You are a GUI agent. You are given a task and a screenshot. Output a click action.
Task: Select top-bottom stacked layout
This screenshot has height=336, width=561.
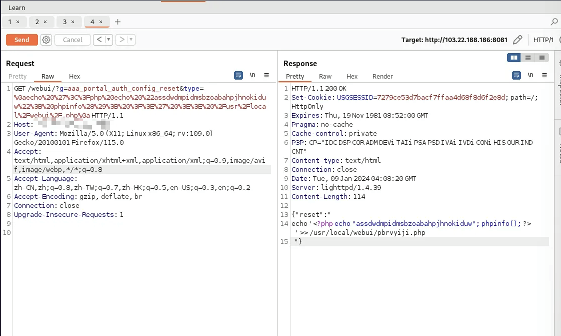527,58
